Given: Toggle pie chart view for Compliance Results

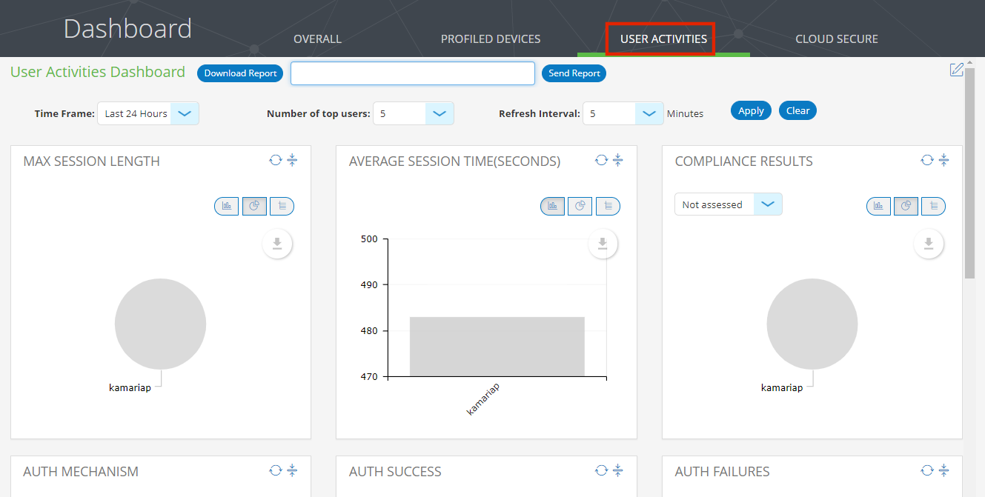Looking at the screenshot, I should coord(906,206).
